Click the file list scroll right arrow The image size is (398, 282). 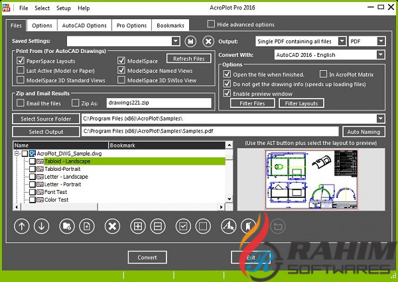[x=222, y=207]
